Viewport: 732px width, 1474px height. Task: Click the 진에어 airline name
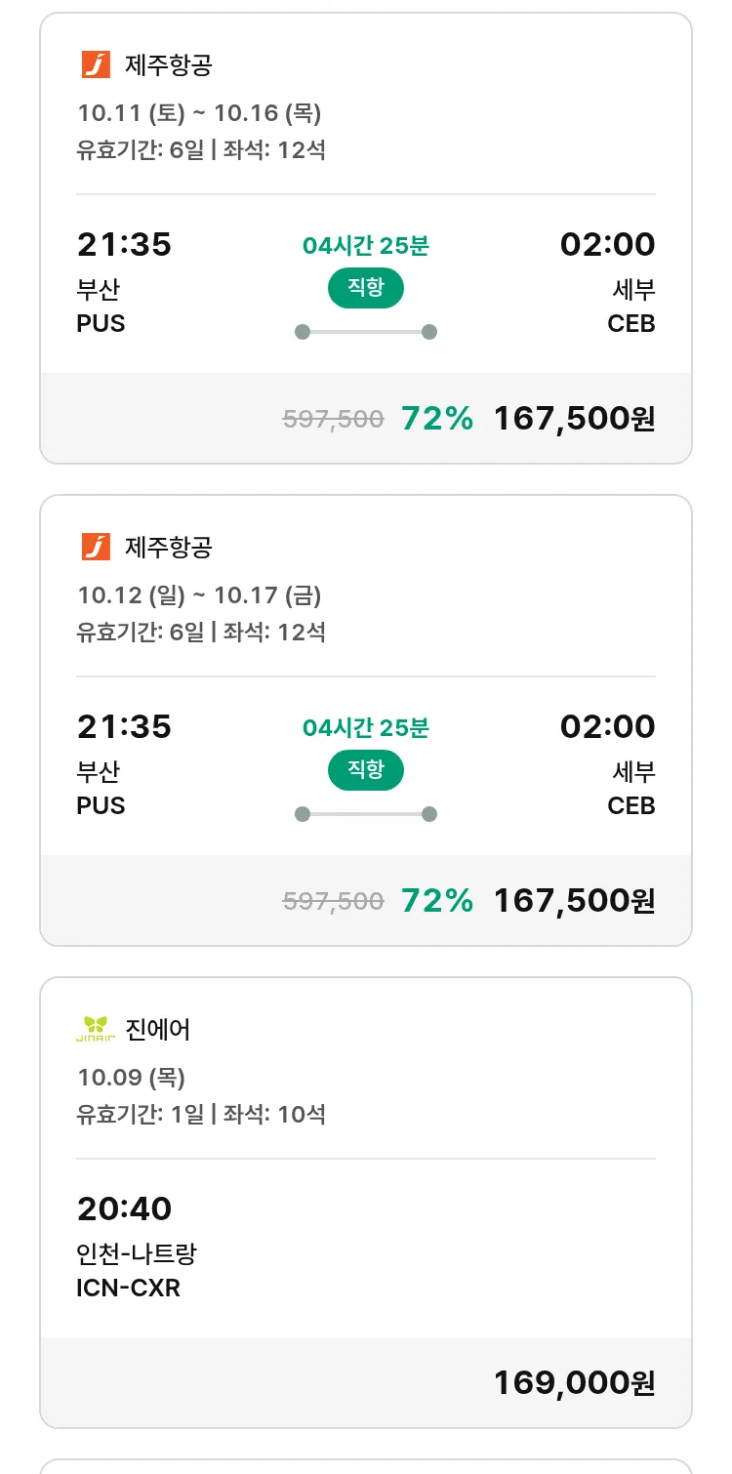click(158, 1030)
